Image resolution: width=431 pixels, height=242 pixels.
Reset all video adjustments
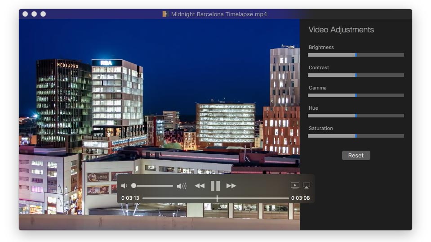[x=356, y=155]
